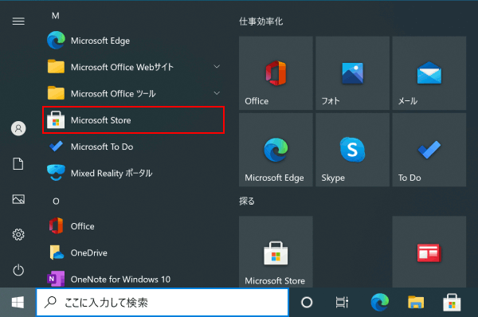Click the 探る group header
This screenshot has width=478, height=317.
tap(247, 202)
